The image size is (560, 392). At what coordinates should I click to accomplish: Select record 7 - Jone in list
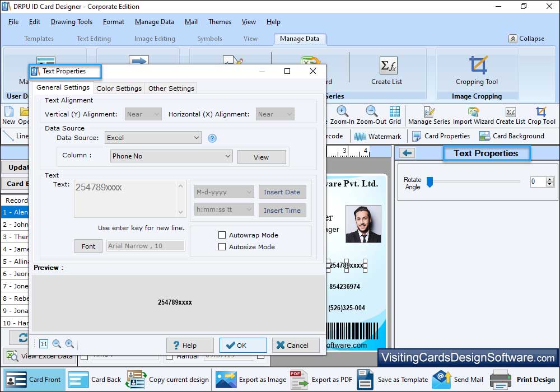tap(15, 286)
